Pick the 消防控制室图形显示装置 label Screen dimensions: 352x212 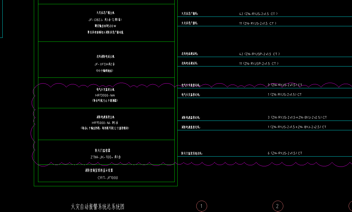coord(99,170)
